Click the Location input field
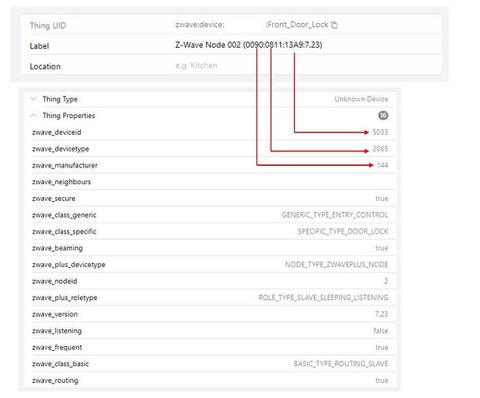 [303, 65]
